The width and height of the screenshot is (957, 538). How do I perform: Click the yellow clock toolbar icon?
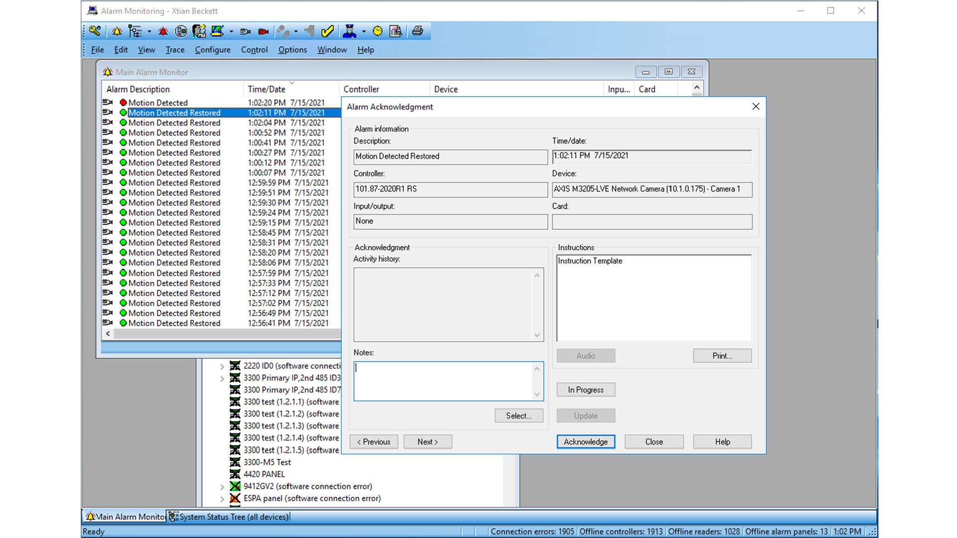(377, 31)
